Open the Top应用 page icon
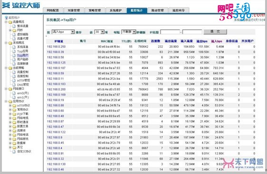267x174 pixels. (x=14, y=51)
